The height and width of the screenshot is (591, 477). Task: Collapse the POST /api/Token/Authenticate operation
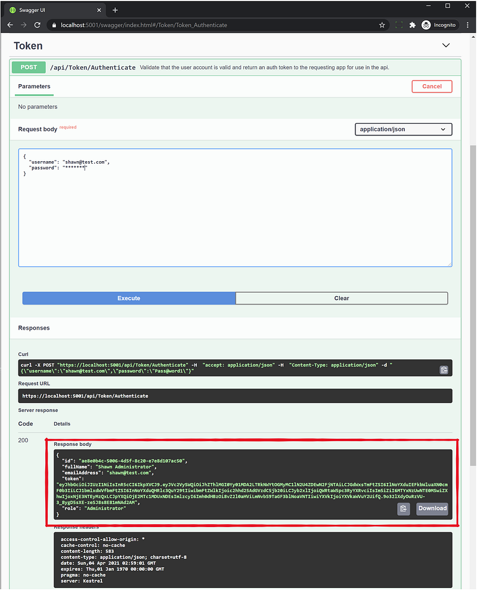pos(235,67)
